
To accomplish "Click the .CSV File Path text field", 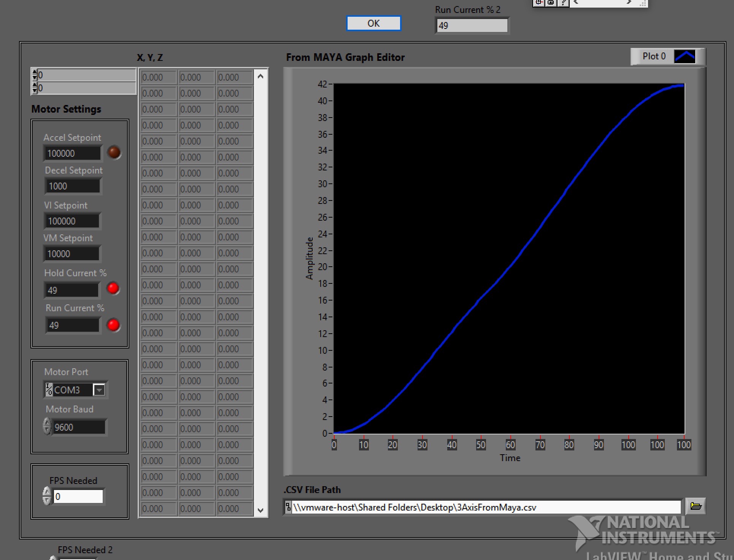I will click(x=486, y=507).
